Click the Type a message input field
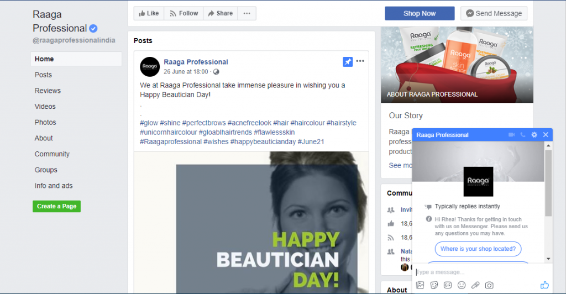 [x=482, y=272]
